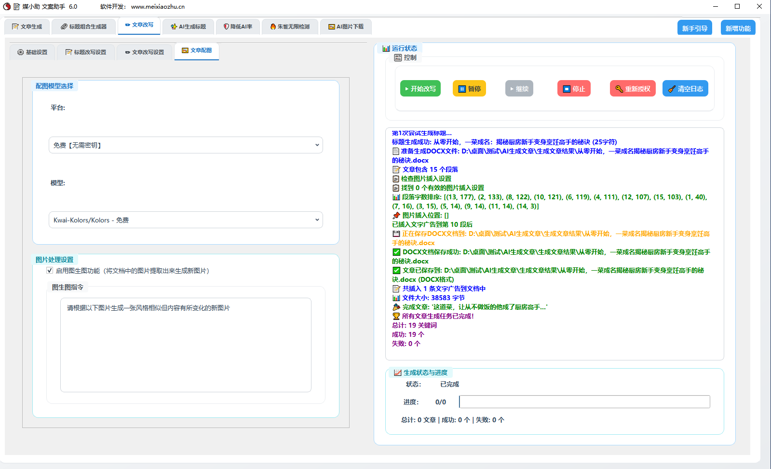Click the 开始改写 start button

pos(420,89)
